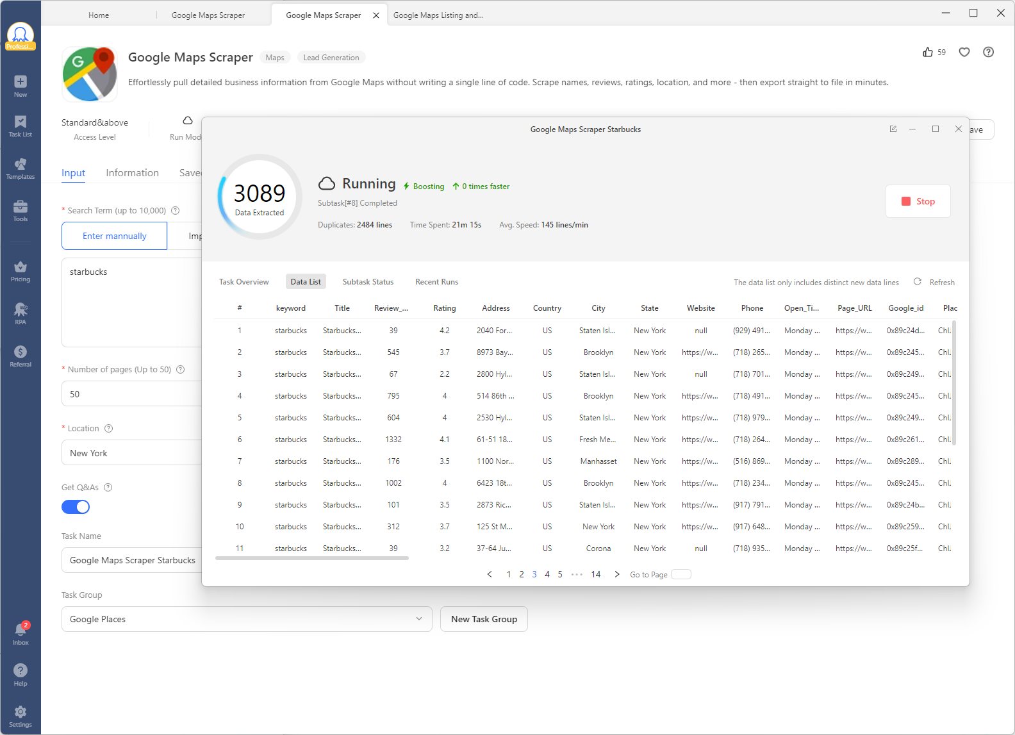Click the Lead Generation tag

click(331, 58)
